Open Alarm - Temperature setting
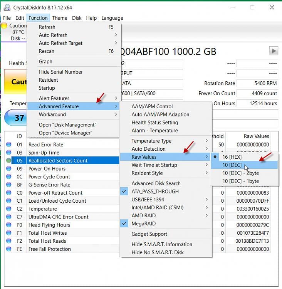Image resolution: width=282 pixels, height=289 pixels. tap(166, 131)
